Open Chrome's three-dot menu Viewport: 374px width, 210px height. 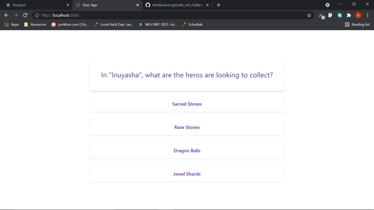coord(368,15)
